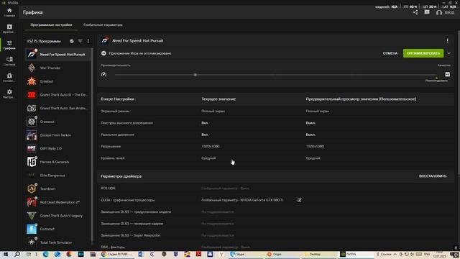Click the green ОПТИМИЗИРОВАТЬ button
460x259 pixels.
(423, 53)
